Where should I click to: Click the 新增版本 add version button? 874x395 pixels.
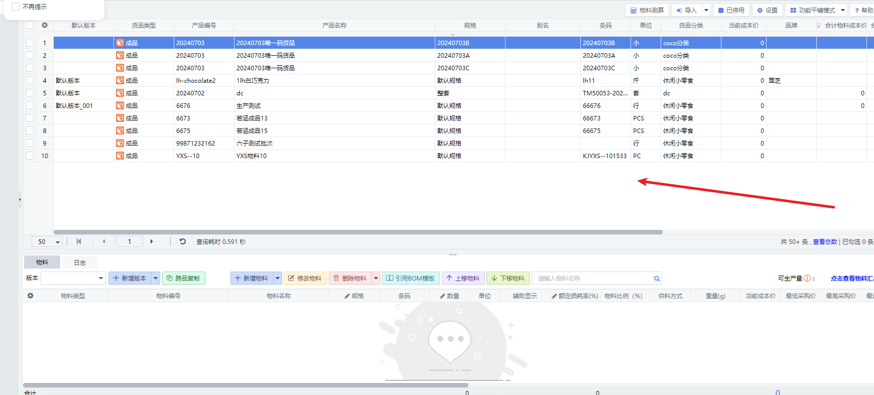[x=130, y=278]
